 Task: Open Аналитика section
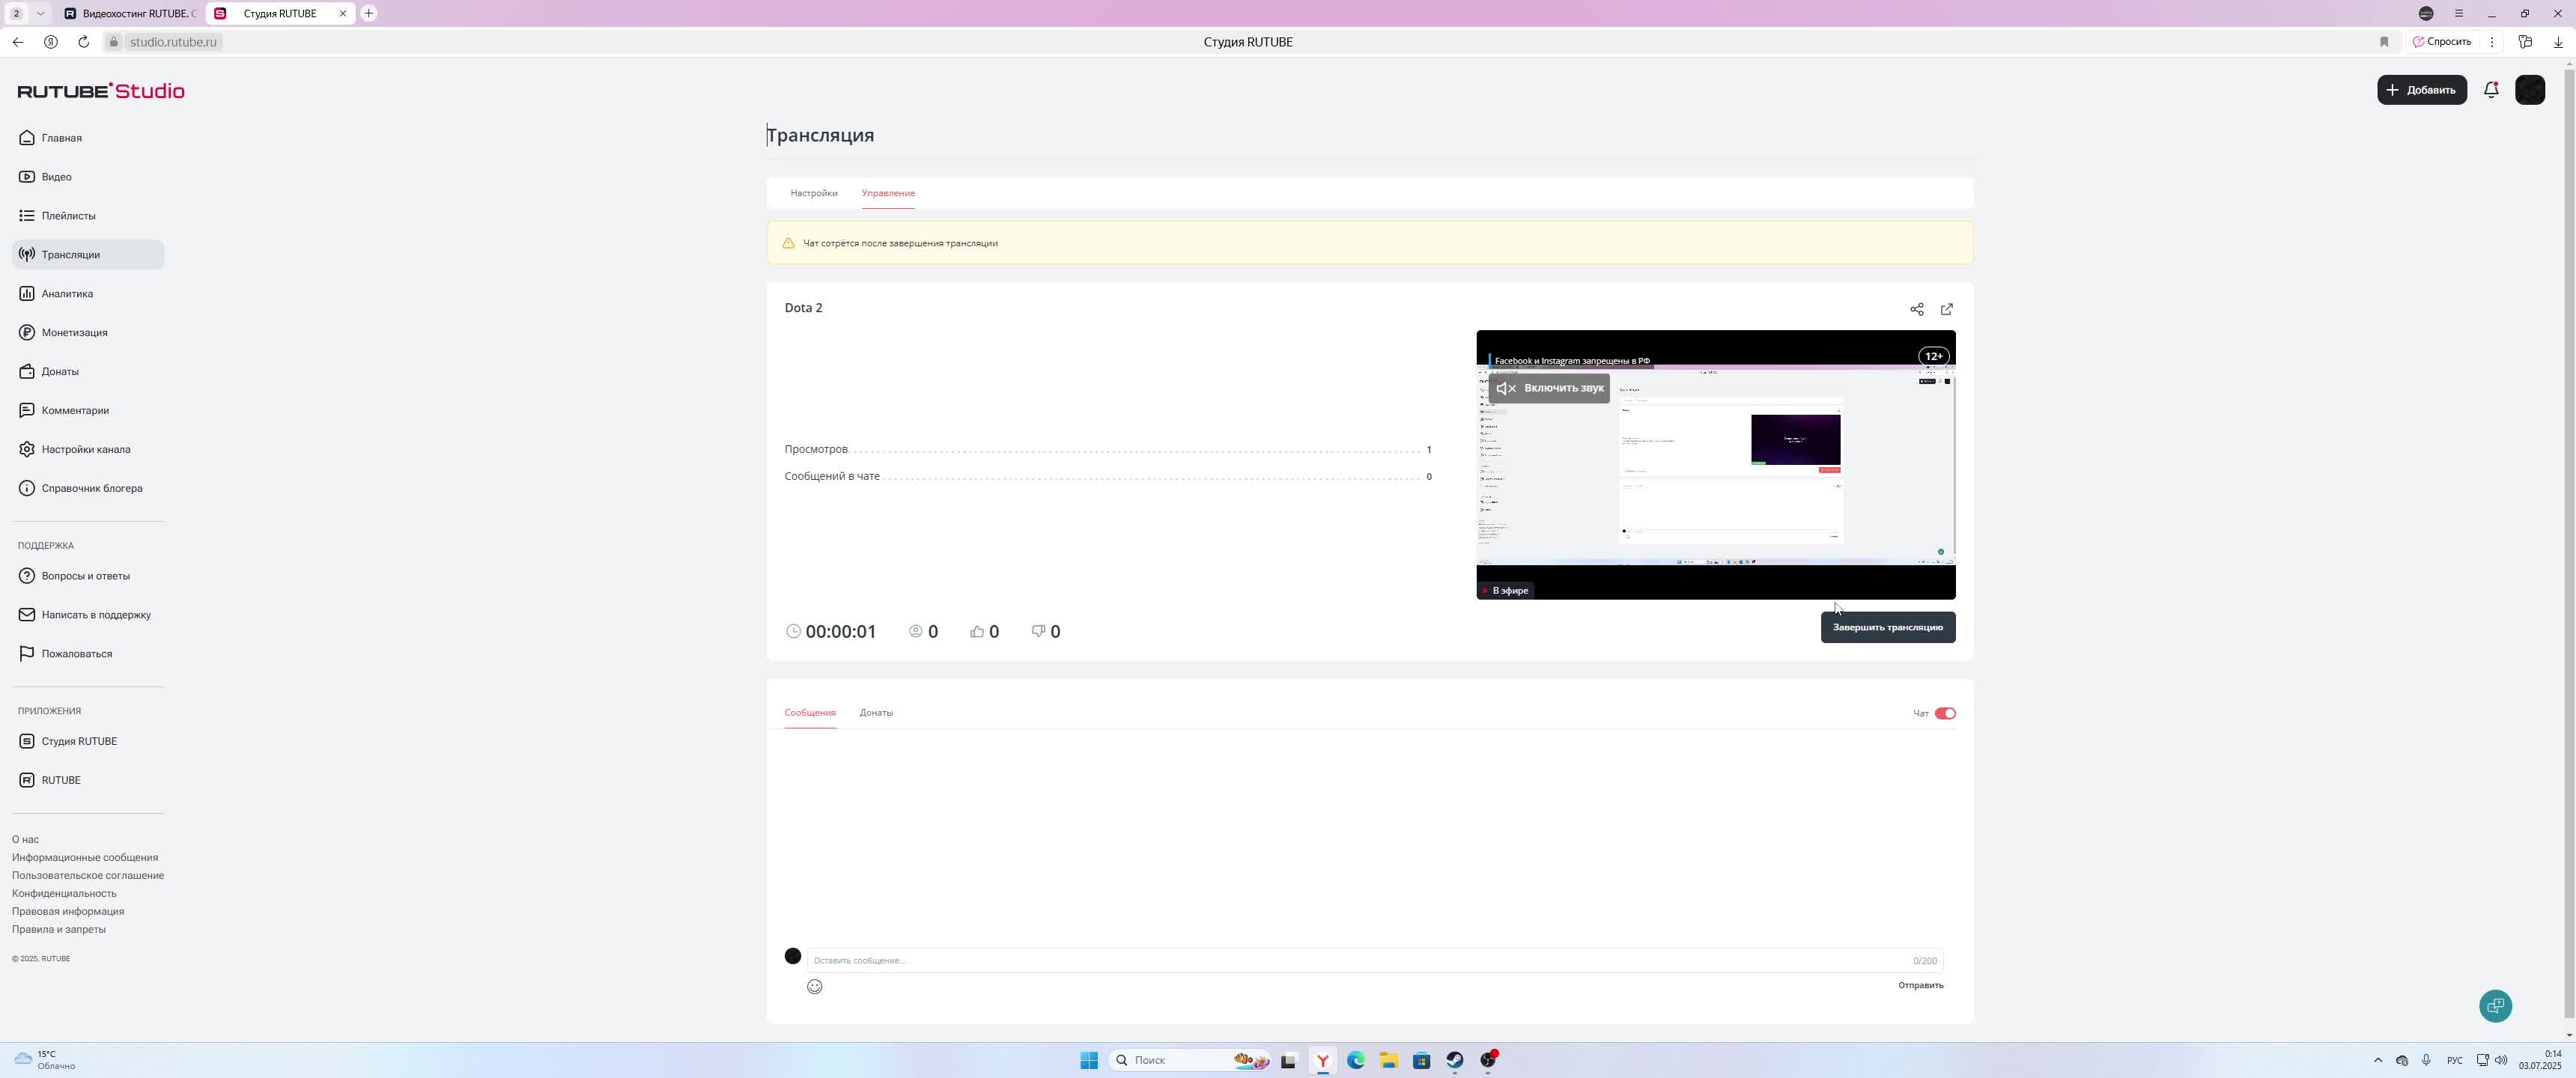coord(88,294)
